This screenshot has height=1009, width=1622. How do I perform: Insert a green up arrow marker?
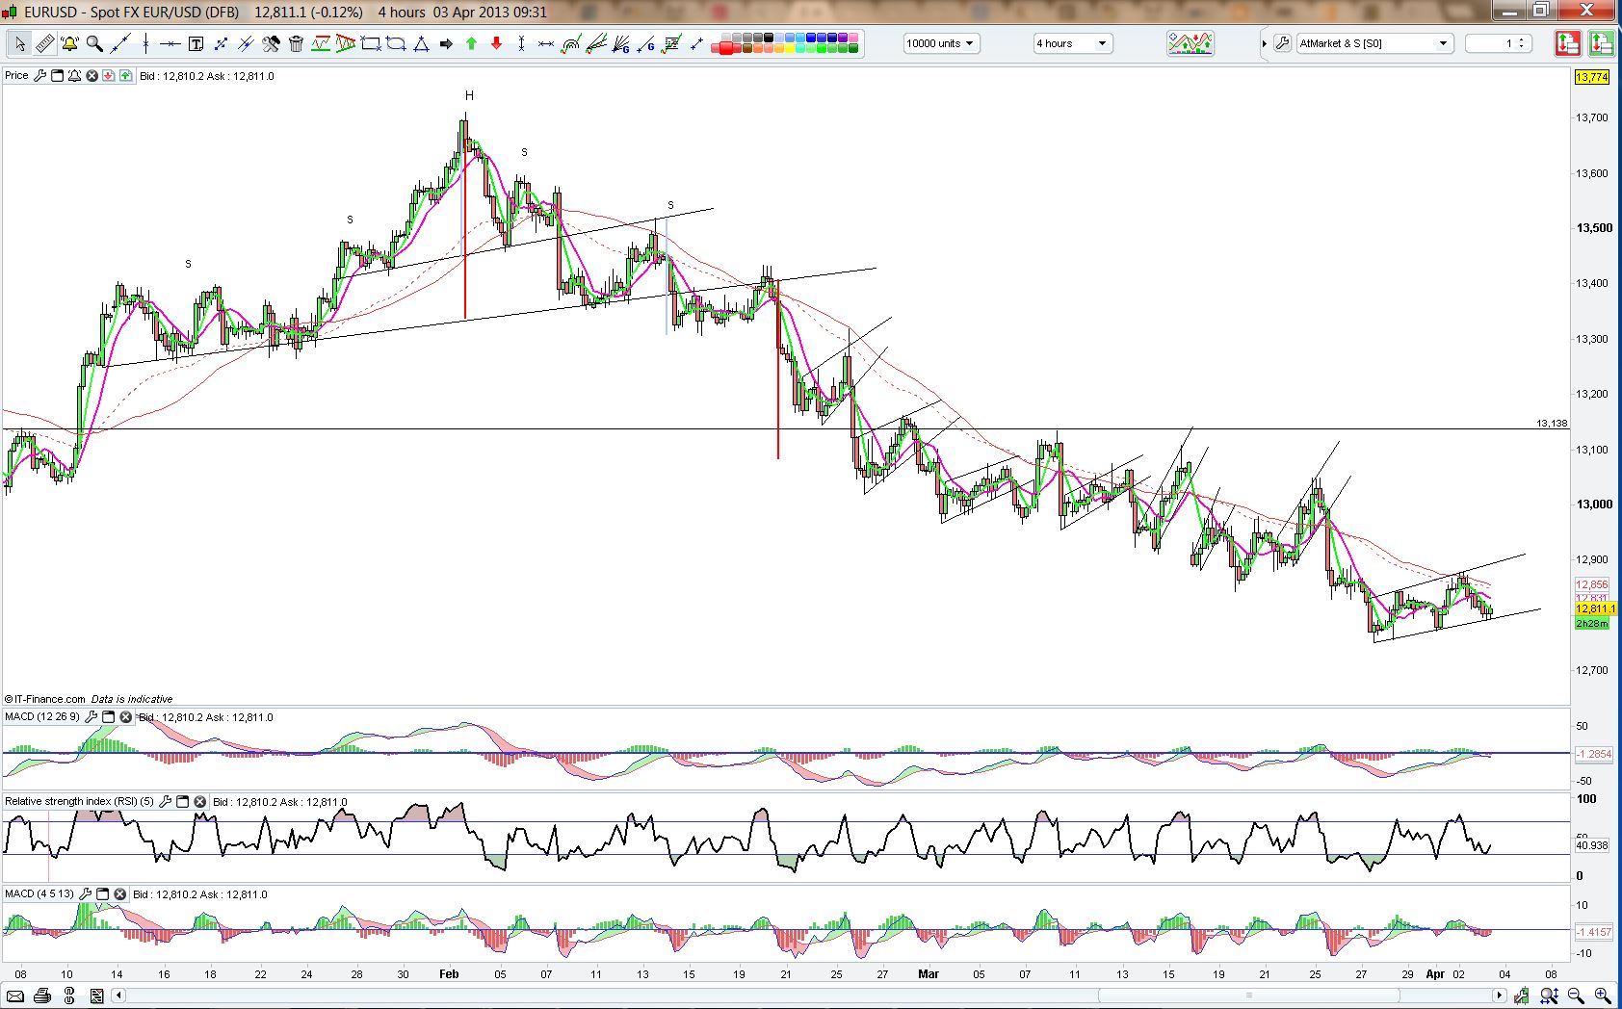[x=471, y=43]
